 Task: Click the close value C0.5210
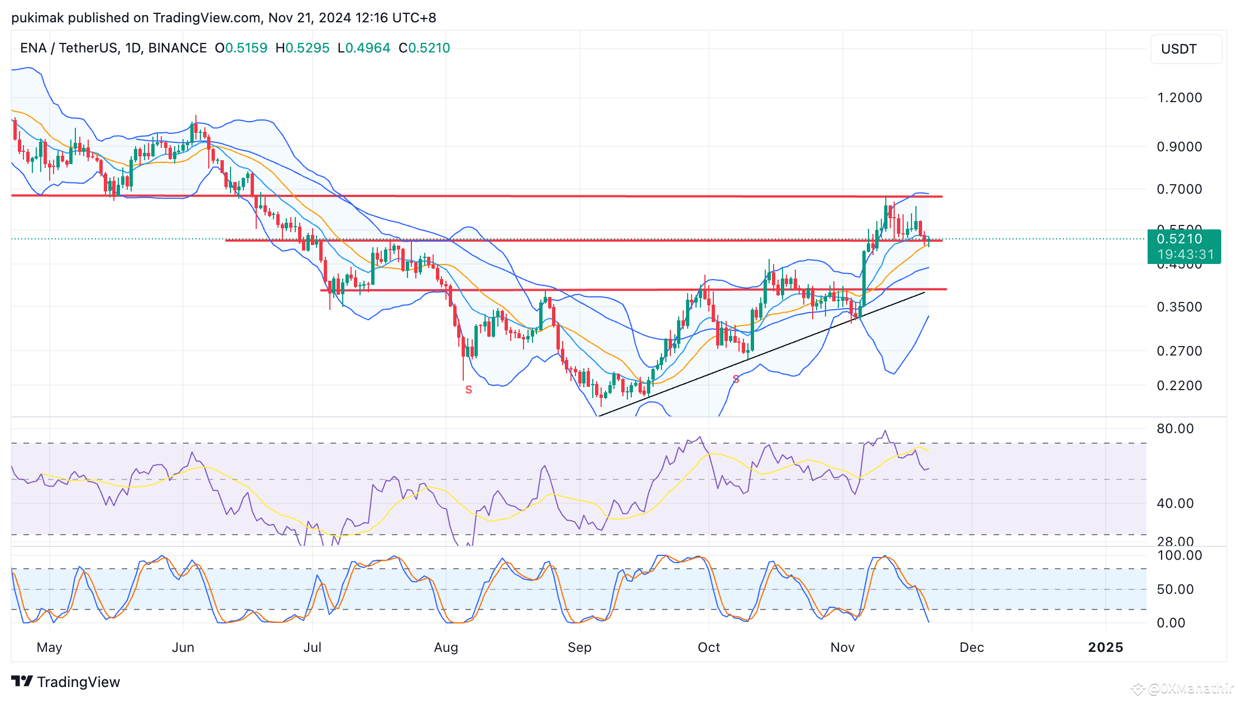tap(424, 48)
